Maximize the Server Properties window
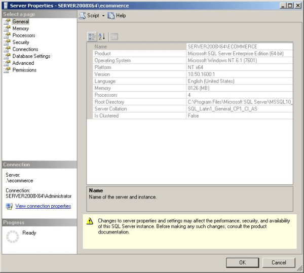304x273 pixels. (x=290, y=6)
